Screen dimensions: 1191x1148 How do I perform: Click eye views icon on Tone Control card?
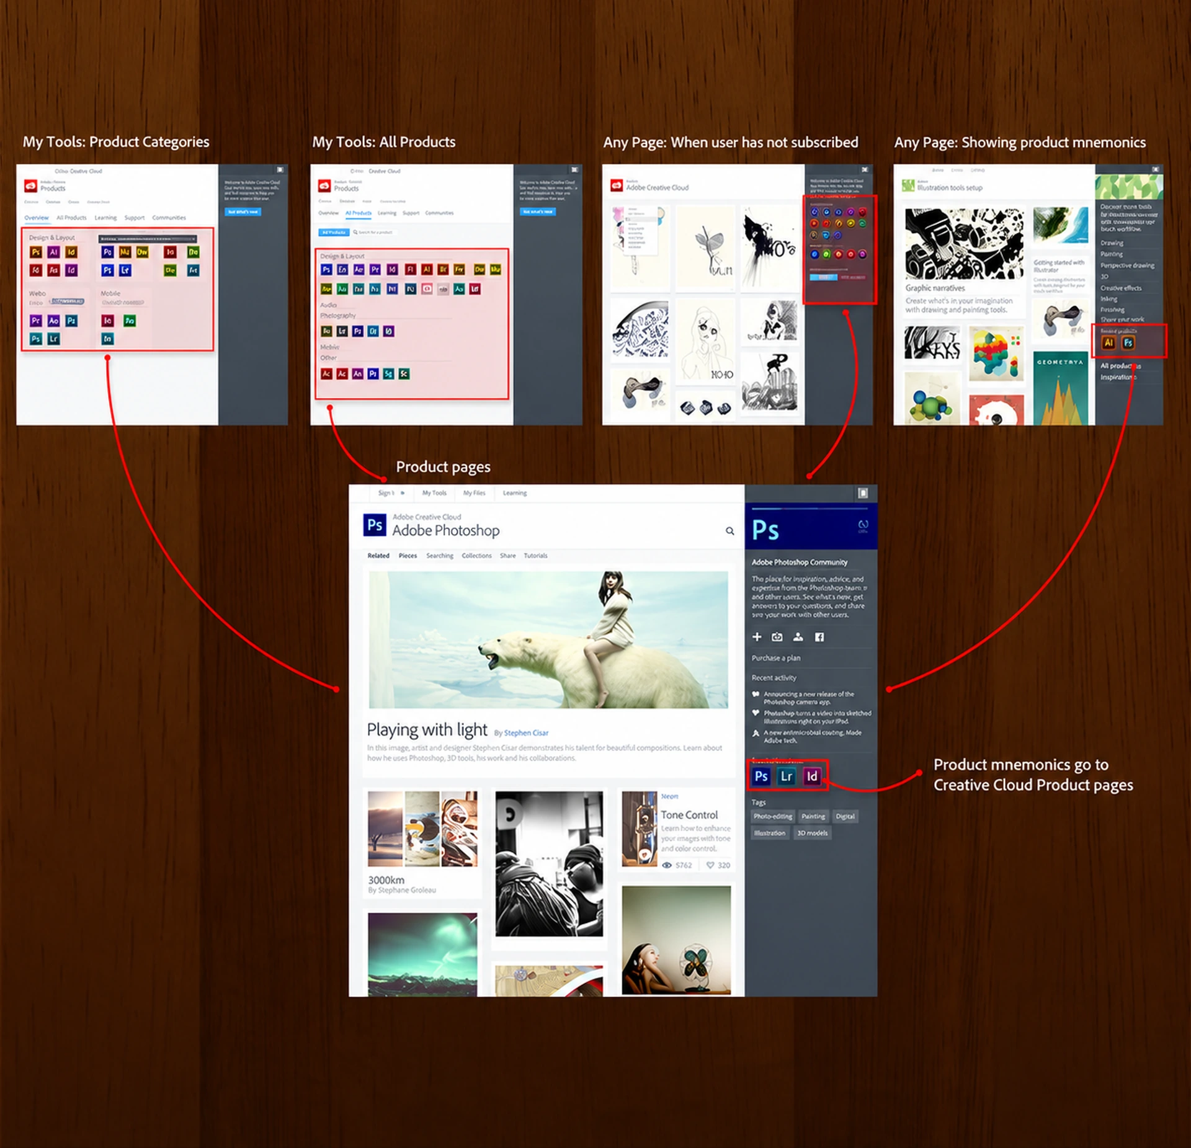tap(667, 865)
